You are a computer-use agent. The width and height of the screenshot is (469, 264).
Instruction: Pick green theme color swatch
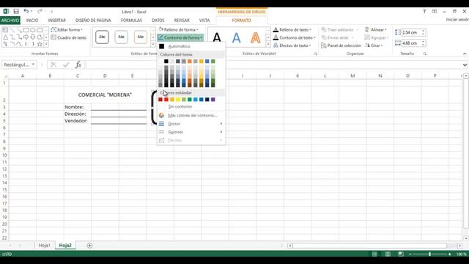point(213,62)
